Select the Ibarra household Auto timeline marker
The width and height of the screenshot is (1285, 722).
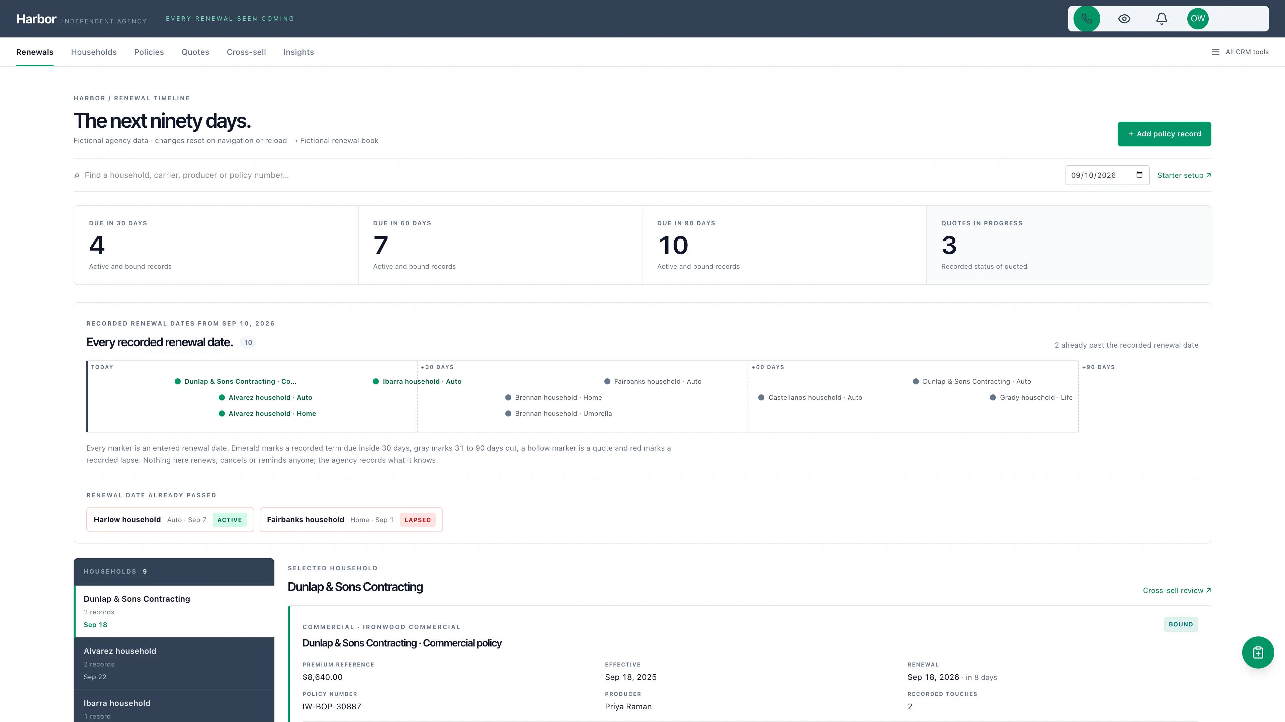tap(417, 382)
